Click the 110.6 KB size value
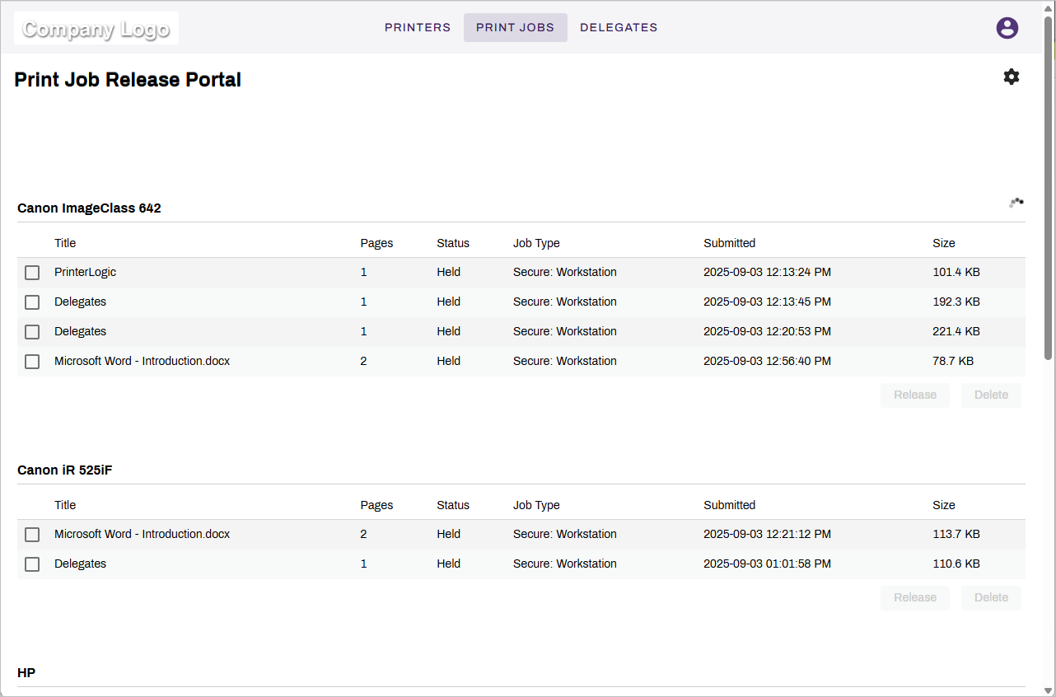Screen dimensions: 1056x697 tap(956, 564)
